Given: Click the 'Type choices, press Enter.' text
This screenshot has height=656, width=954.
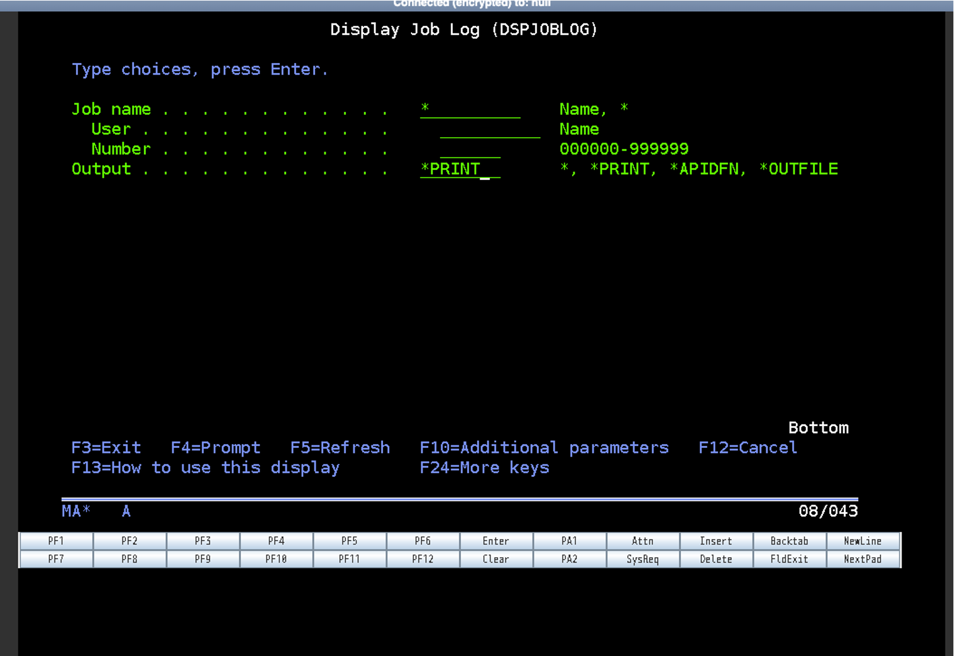Looking at the screenshot, I should (x=200, y=69).
